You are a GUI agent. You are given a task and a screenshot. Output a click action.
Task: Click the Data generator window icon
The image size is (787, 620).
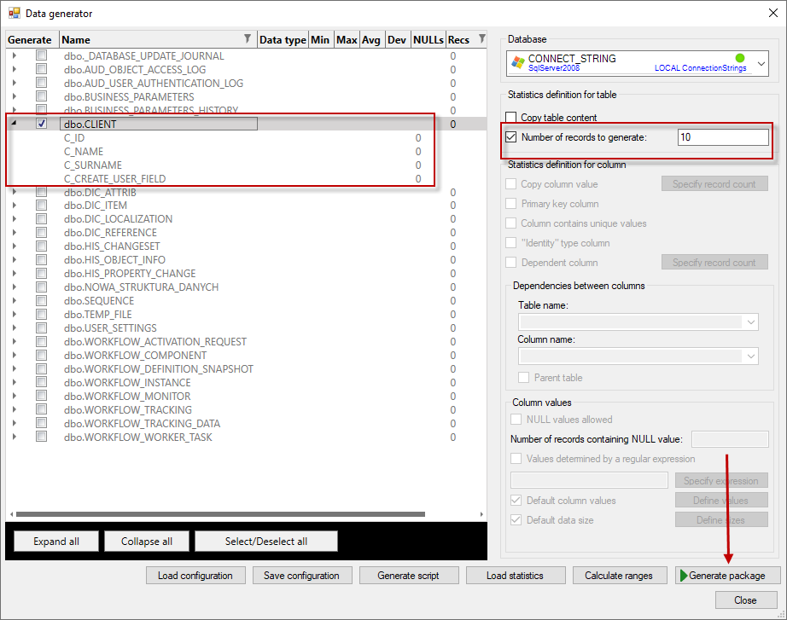pyautogui.click(x=14, y=13)
